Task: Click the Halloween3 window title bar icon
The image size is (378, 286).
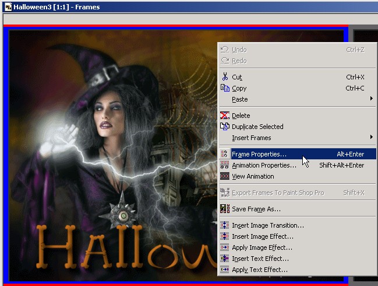Action: click(x=8, y=7)
